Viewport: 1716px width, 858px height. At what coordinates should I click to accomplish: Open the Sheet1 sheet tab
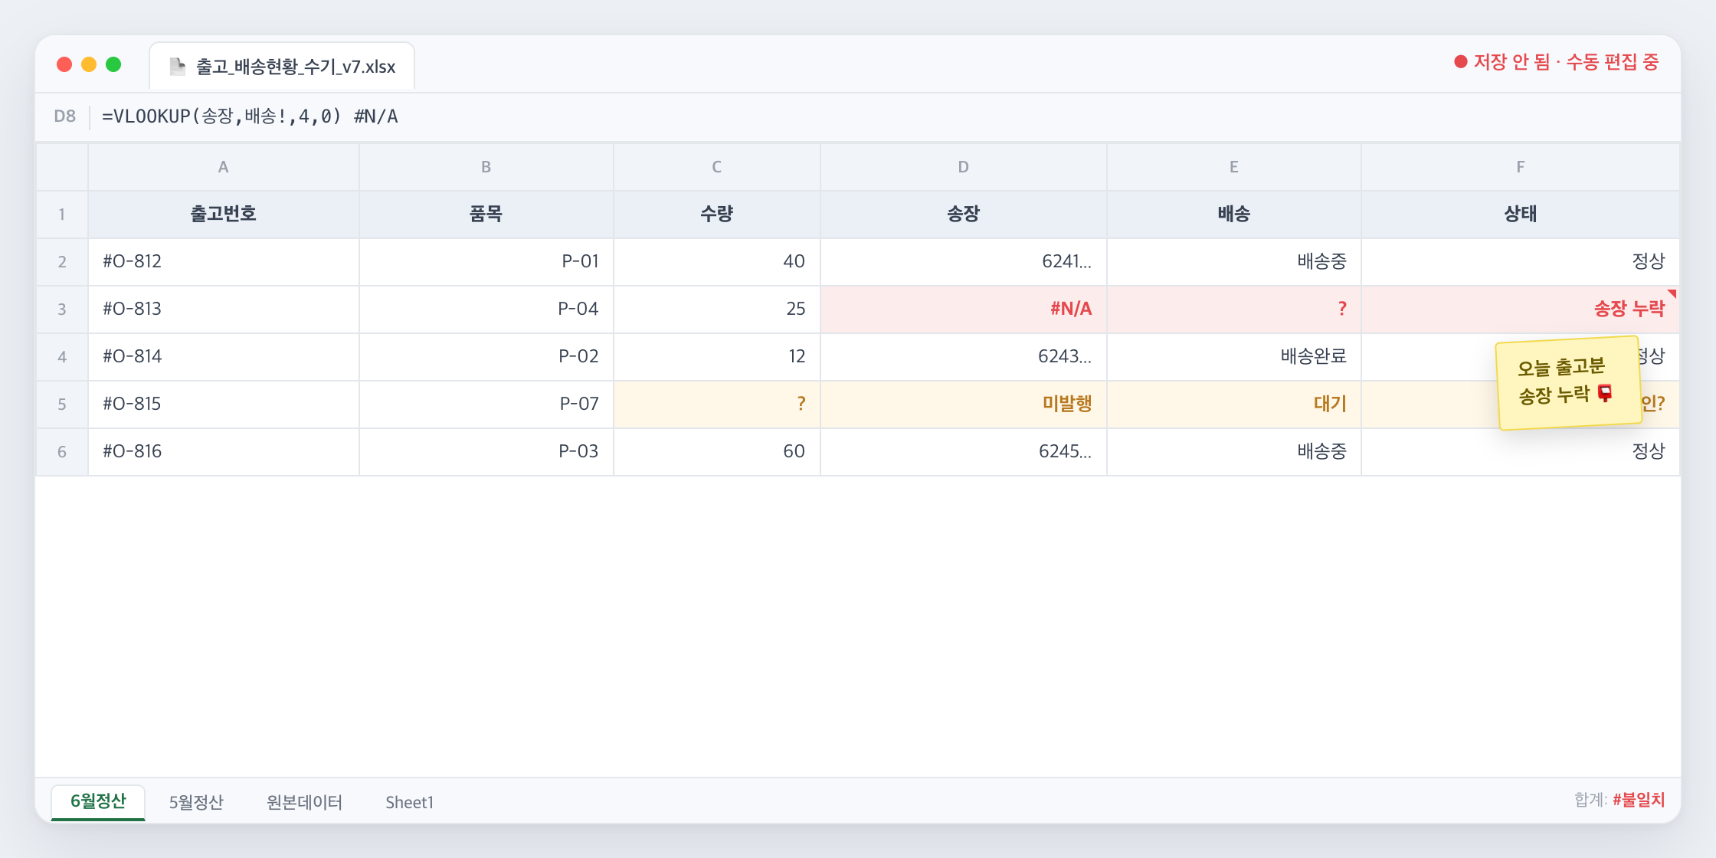(409, 802)
